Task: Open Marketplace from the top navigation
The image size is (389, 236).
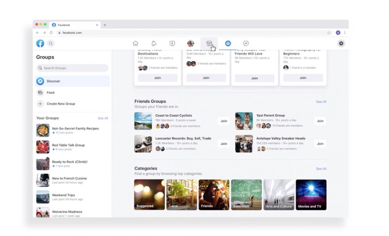Action: coord(209,43)
